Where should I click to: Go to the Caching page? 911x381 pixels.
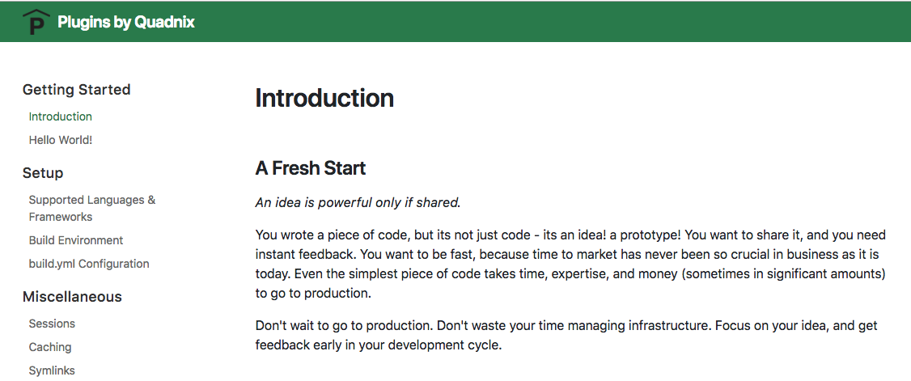point(50,347)
